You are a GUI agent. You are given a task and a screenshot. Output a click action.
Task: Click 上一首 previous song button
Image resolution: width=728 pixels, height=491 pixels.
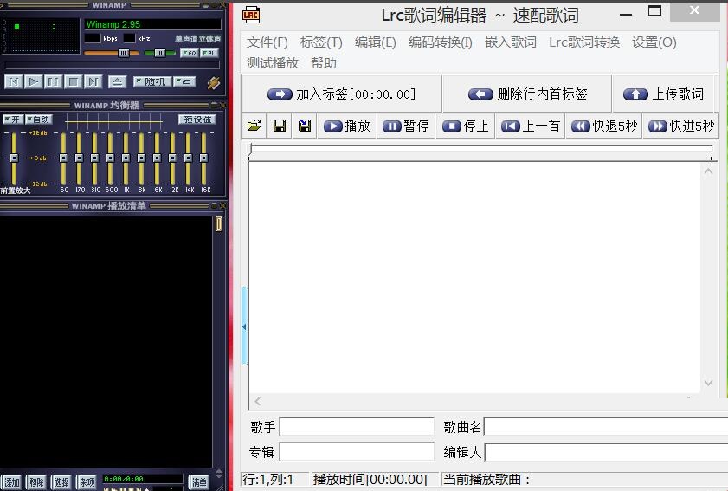coord(531,126)
